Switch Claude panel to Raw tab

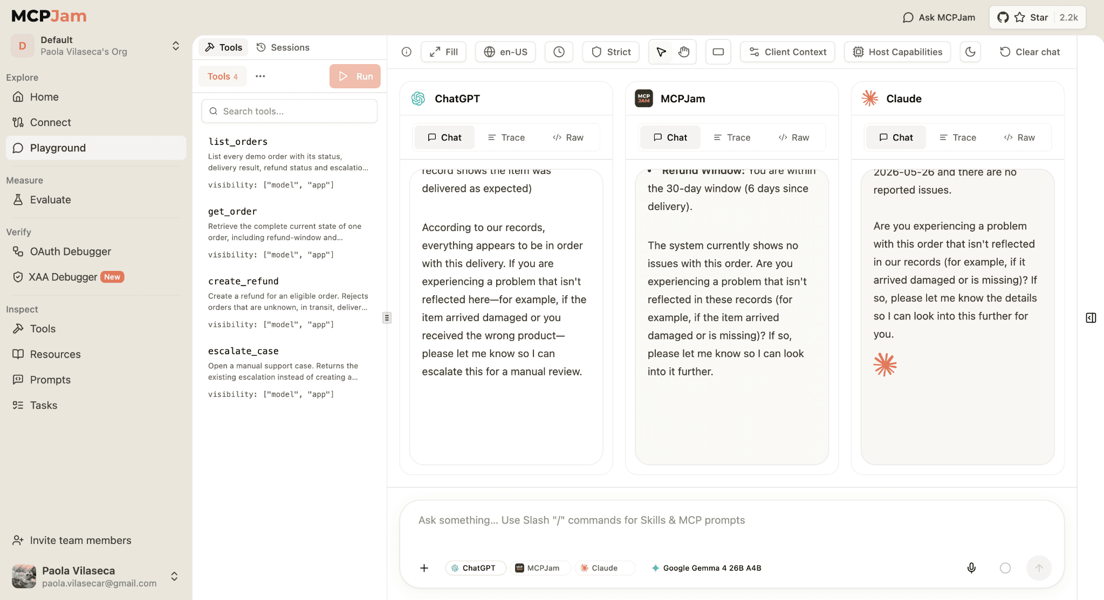coord(1020,137)
